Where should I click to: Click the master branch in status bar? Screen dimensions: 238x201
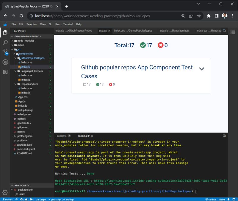pos(8,199)
